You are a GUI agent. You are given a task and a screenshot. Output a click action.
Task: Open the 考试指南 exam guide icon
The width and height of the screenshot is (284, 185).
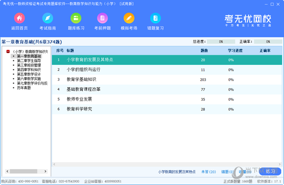pos(48,18)
